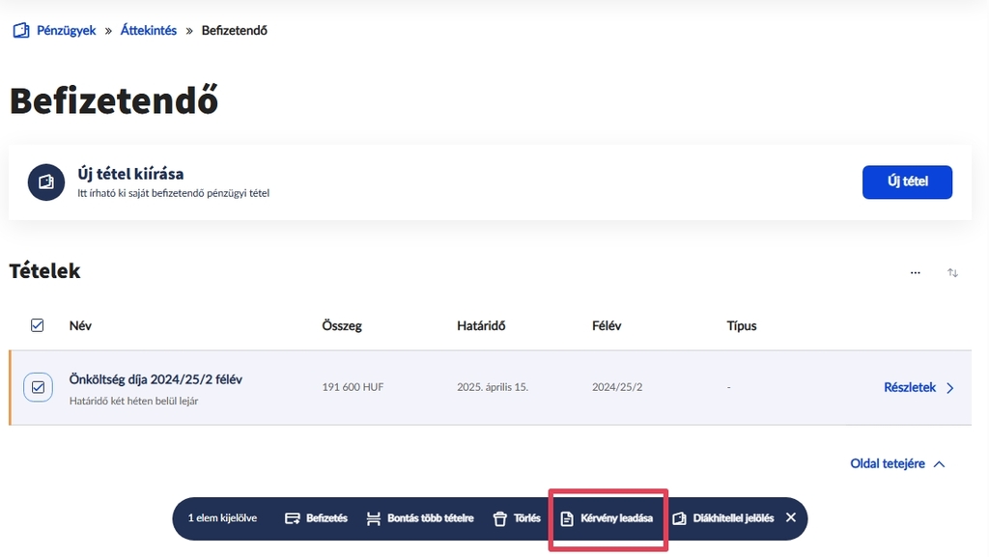Click the round Új tétel kiírása icon

coord(46,181)
